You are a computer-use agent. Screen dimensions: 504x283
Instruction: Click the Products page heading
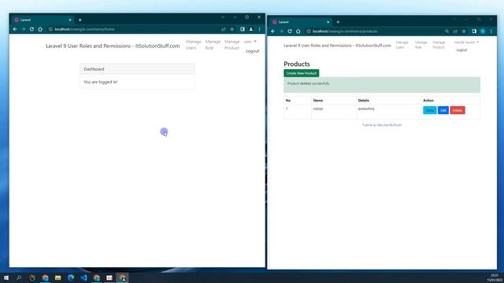(x=297, y=64)
